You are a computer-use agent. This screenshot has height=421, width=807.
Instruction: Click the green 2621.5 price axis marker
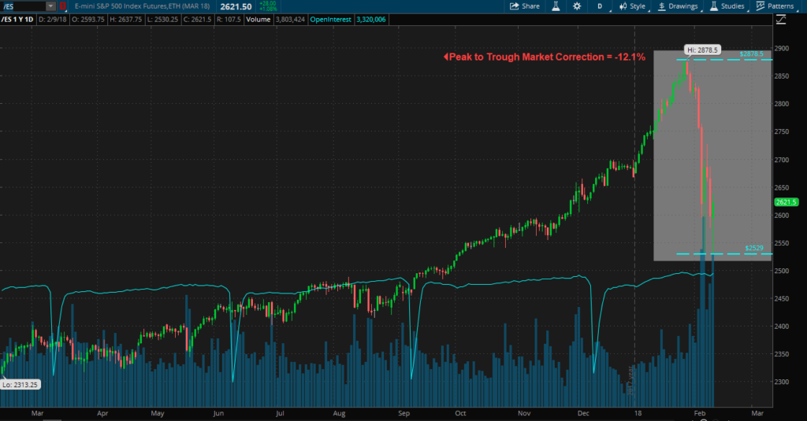(786, 202)
